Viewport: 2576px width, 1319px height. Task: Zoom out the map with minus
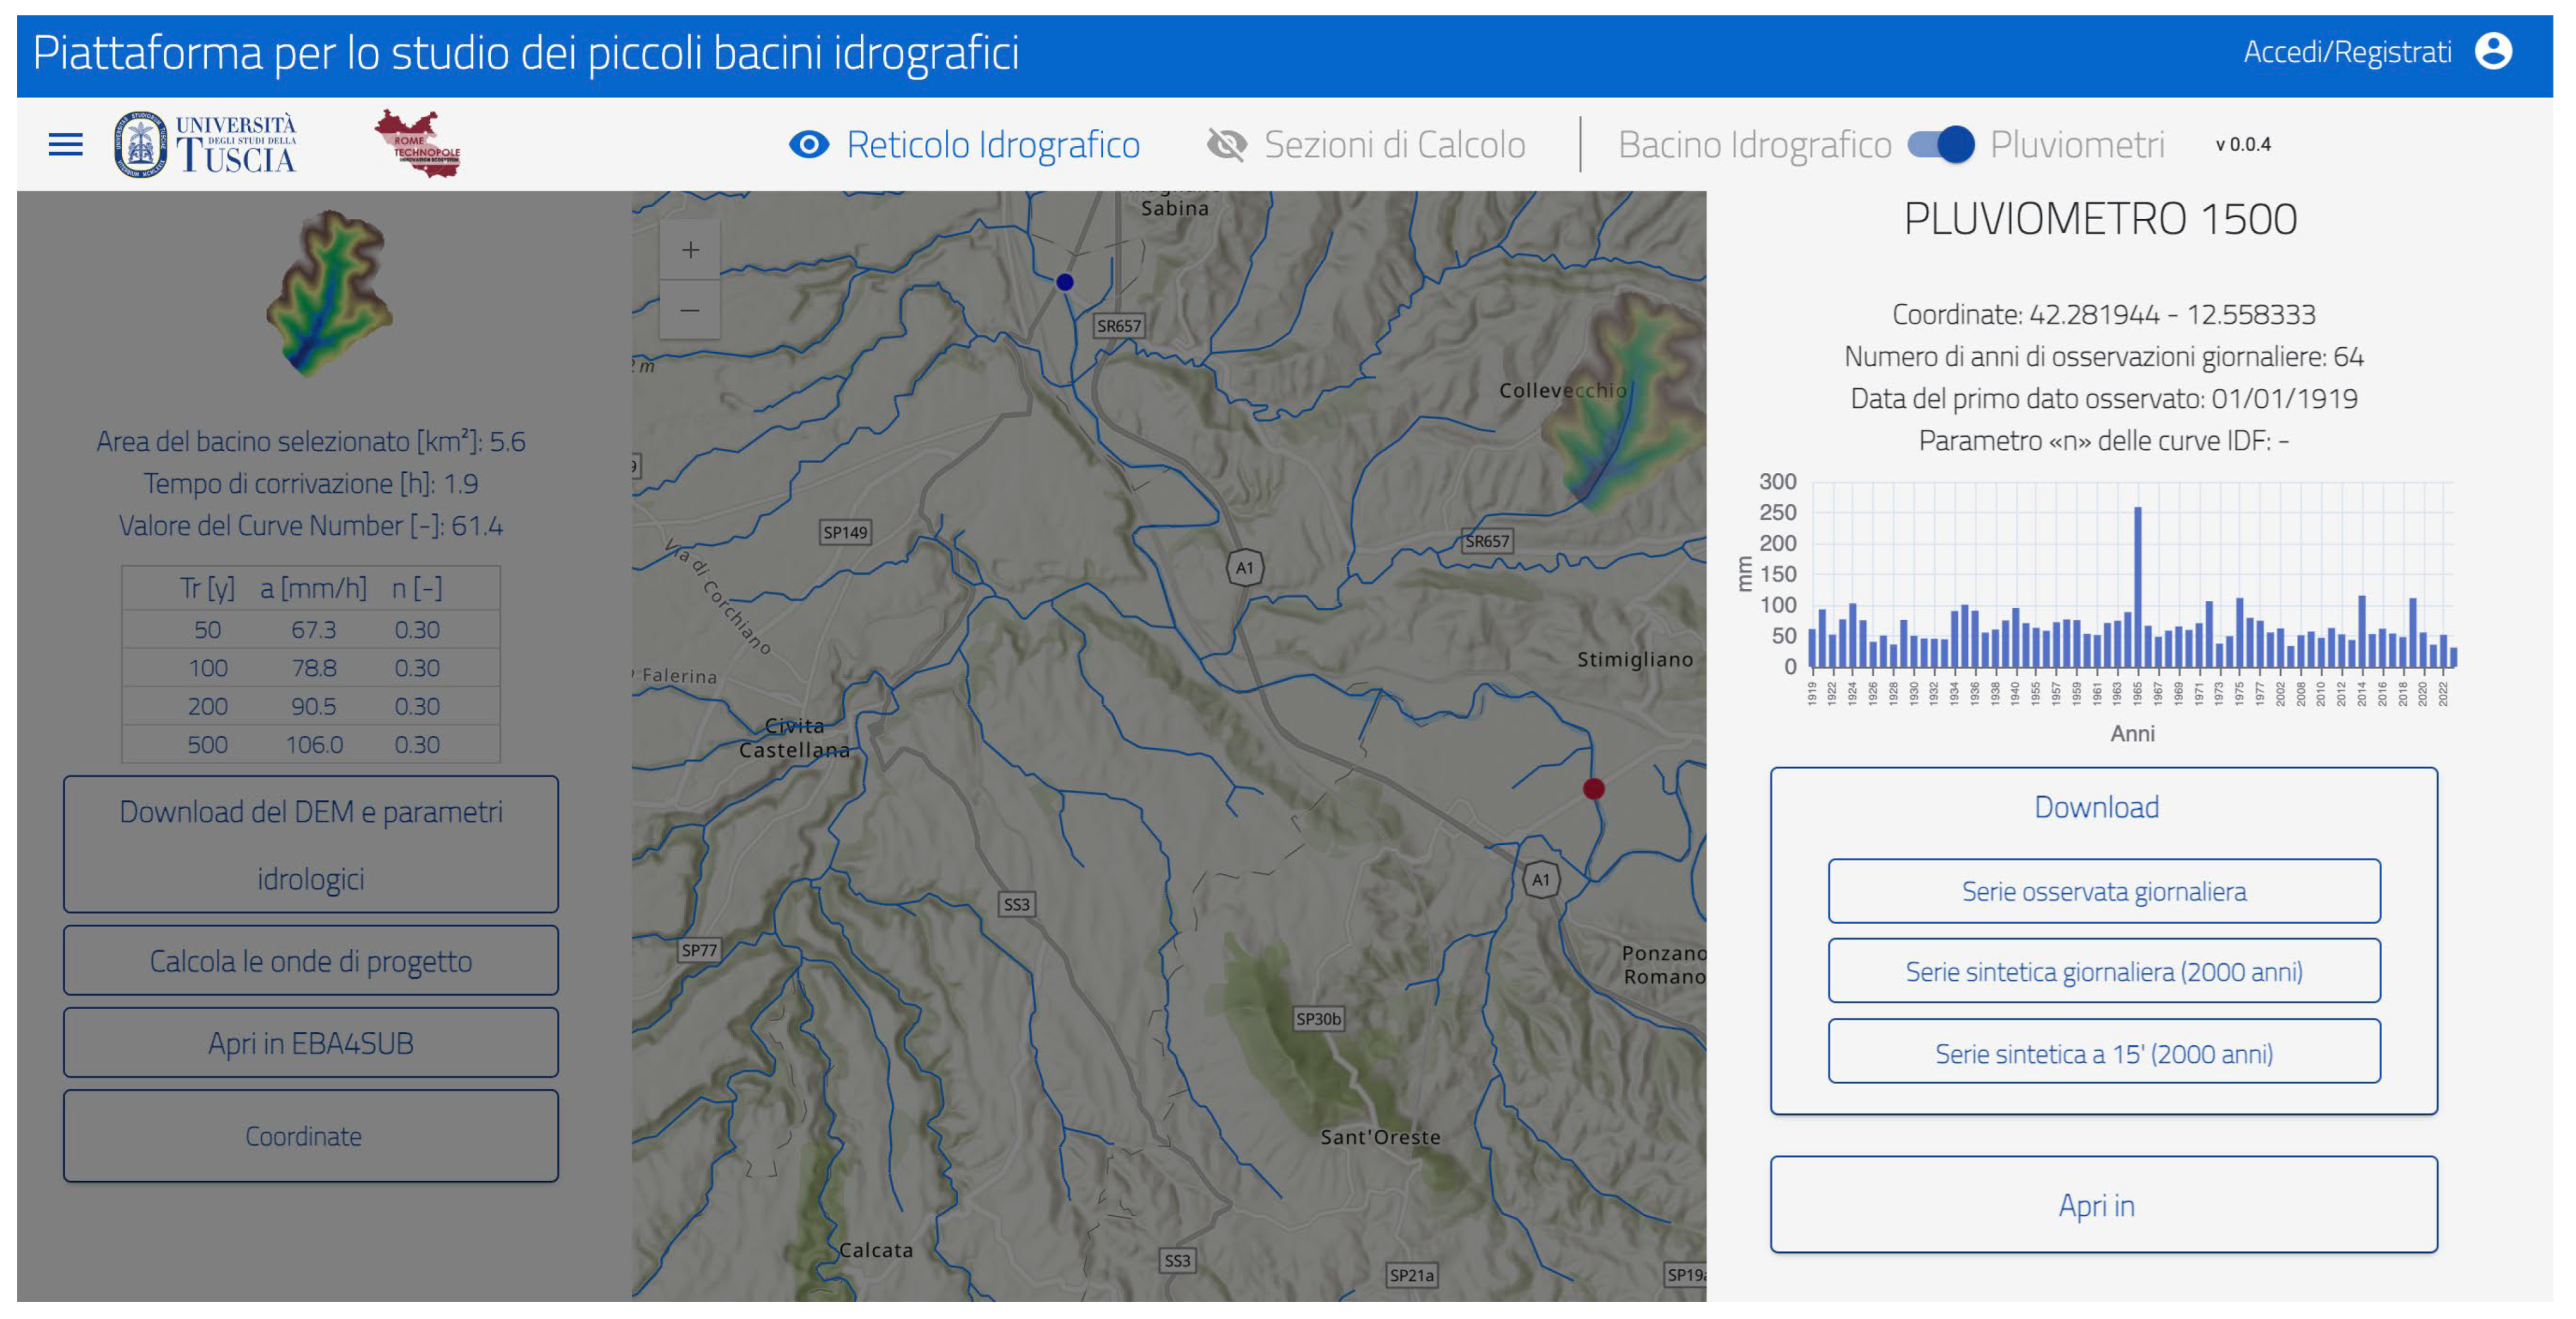(690, 310)
